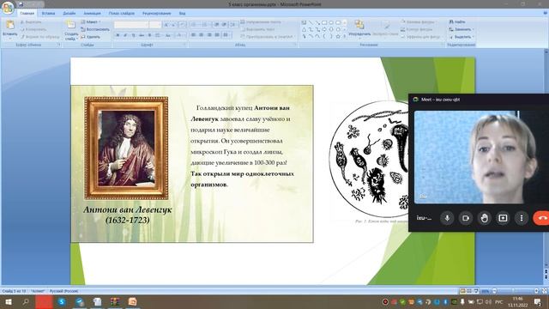Select the microorganisms drawing on the slide
Screen dimensions: 549x309
coord(369,160)
